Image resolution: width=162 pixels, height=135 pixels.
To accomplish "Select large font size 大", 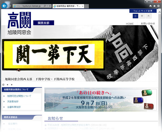I will [x=149, y=16].
